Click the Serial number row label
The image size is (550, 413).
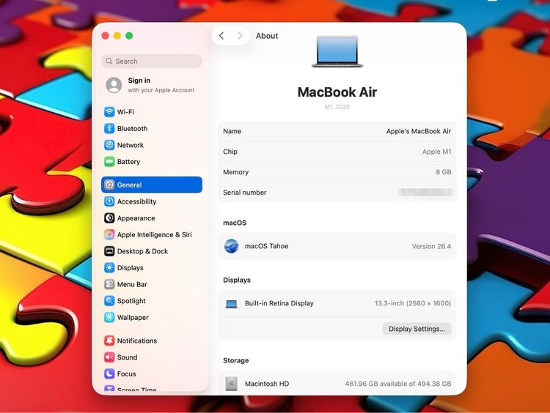click(x=245, y=193)
